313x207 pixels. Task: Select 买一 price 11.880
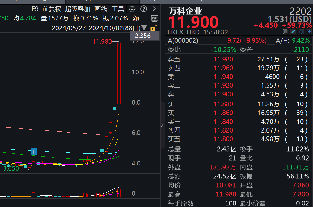pyautogui.click(x=223, y=104)
